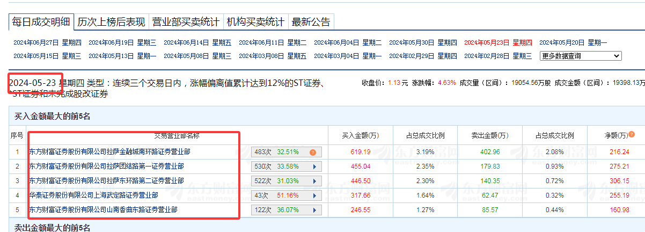645x232 pixels.
Task: Click the 交易营业部名称 column header
Action: (177, 135)
